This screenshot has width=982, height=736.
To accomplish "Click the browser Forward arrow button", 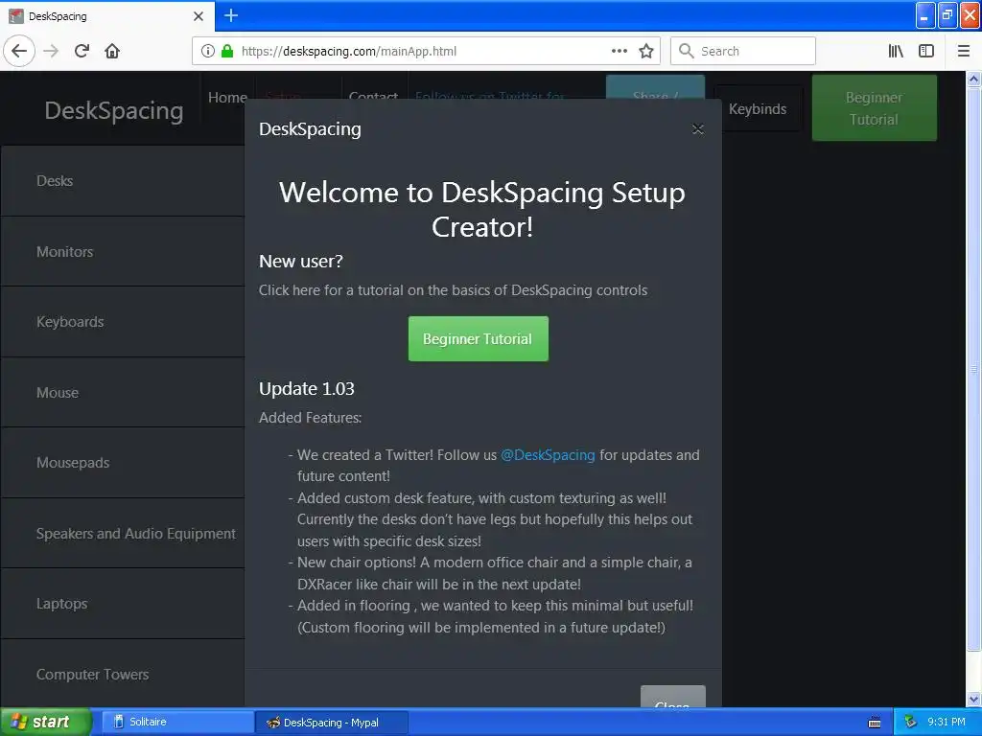I will pos(51,51).
